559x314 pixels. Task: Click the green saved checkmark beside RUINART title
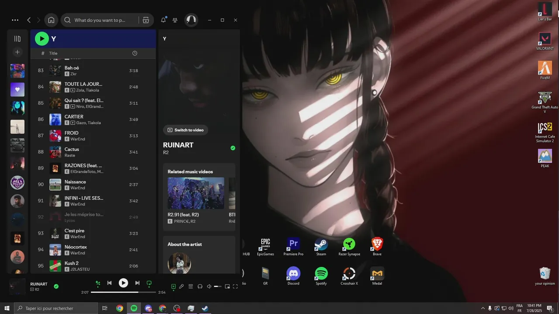[x=233, y=148]
